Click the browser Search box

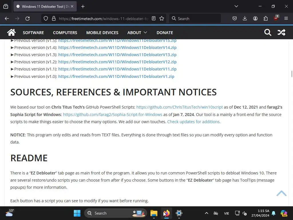click(195, 19)
